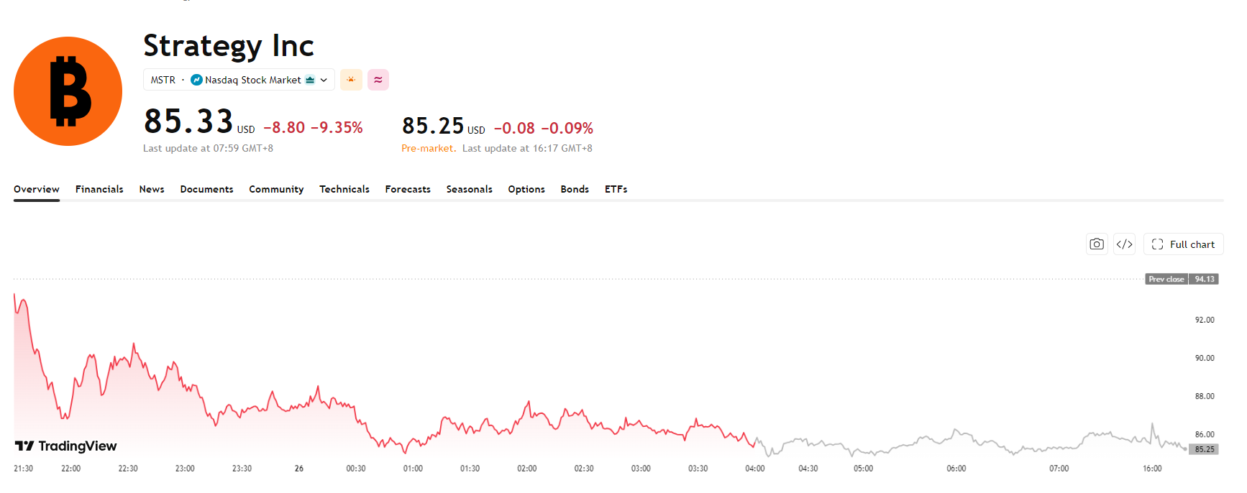The height and width of the screenshot is (493, 1247).
Task: Open the Financials tab
Action: tap(99, 189)
